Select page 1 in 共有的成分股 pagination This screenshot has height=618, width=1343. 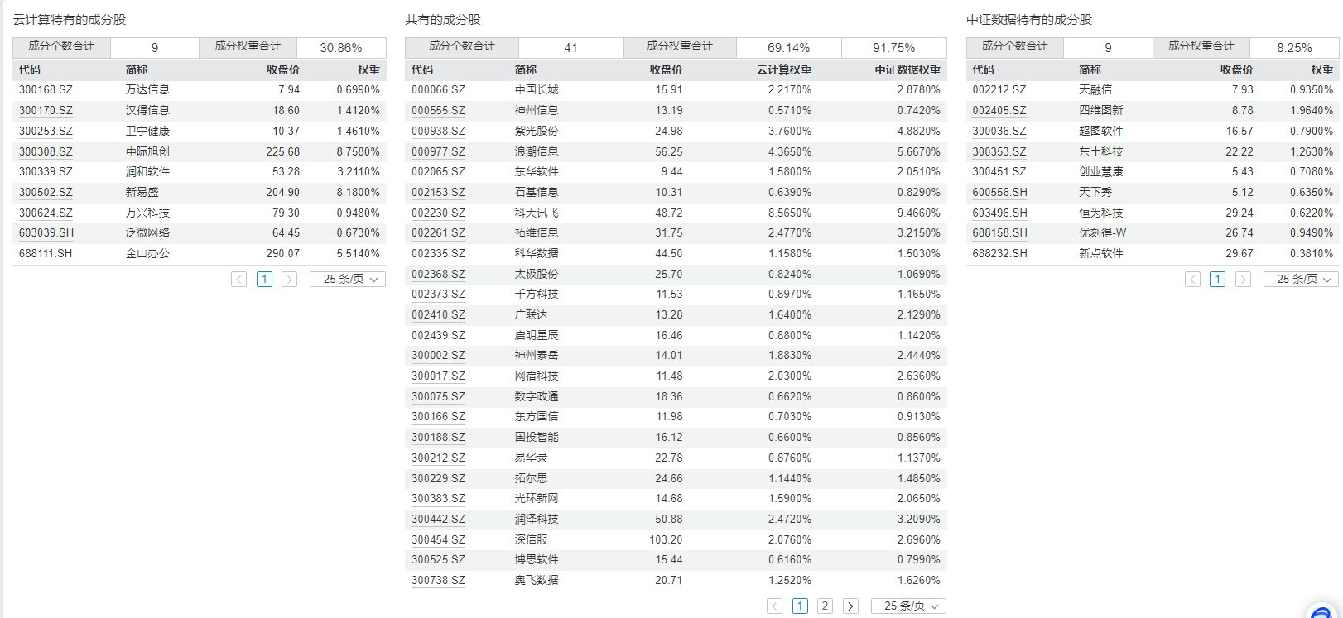(x=800, y=606)
